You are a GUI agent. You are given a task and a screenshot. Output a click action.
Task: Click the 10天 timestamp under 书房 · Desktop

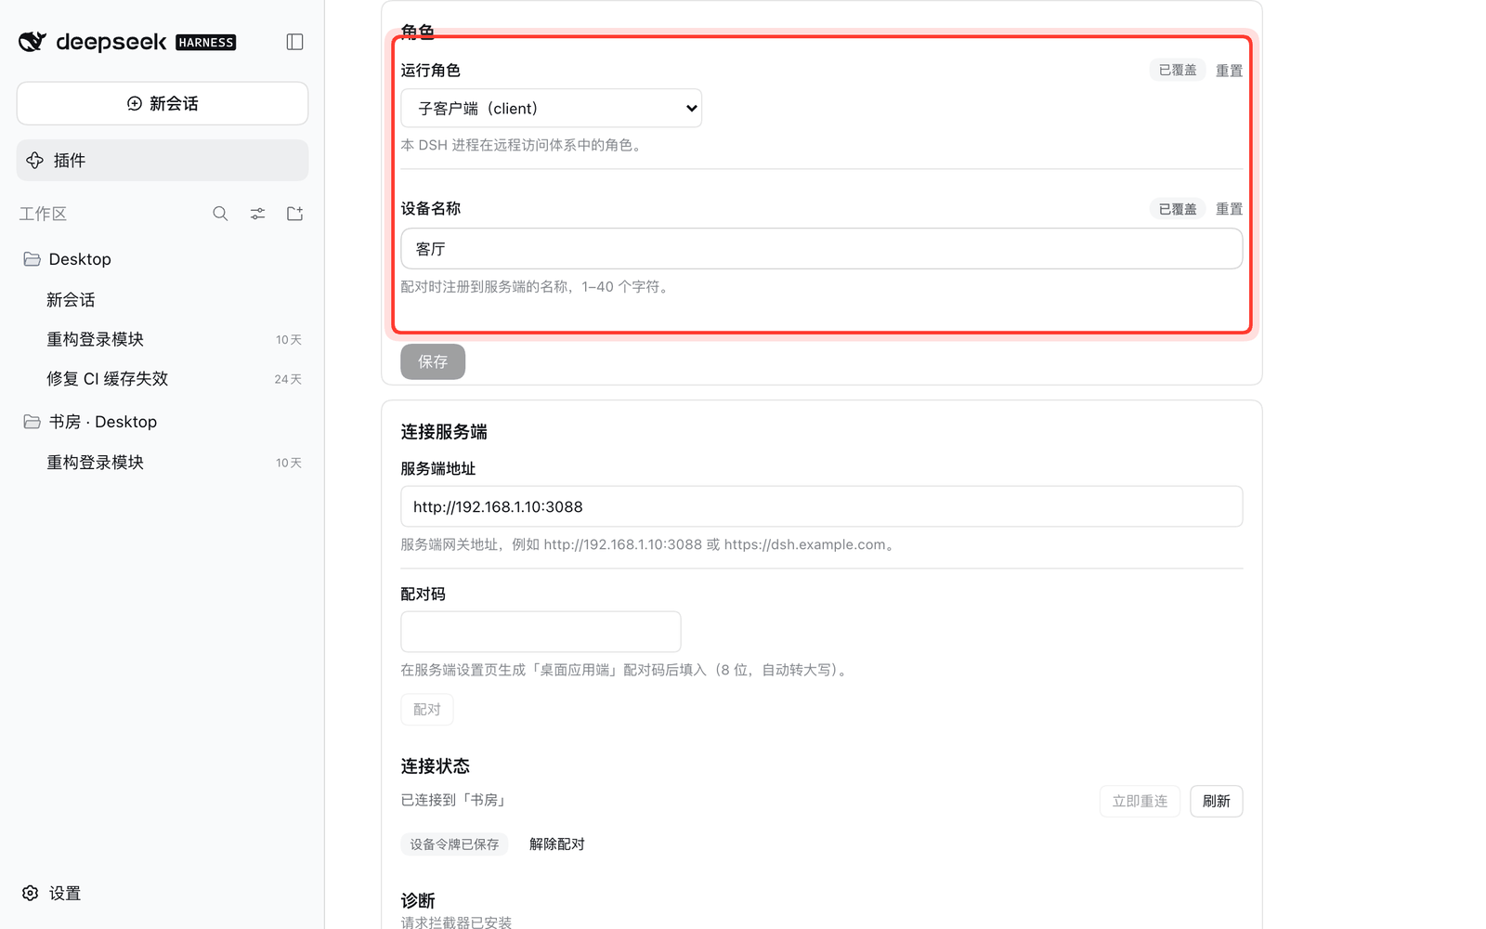pos(288,463)
